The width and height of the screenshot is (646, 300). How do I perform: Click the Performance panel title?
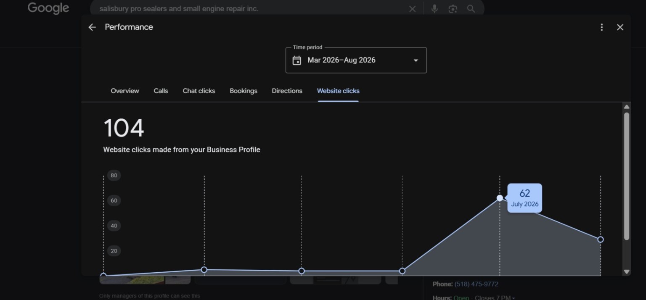[x=129, y=27]
